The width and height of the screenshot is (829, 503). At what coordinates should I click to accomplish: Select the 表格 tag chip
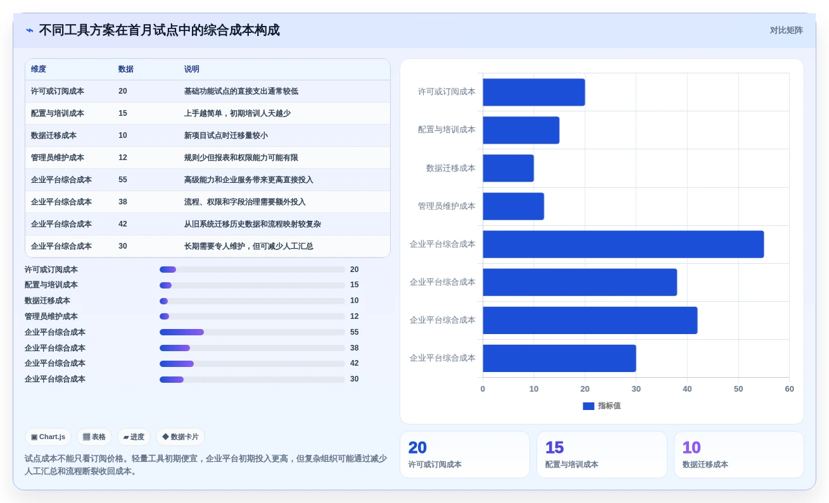coord(94,437)
